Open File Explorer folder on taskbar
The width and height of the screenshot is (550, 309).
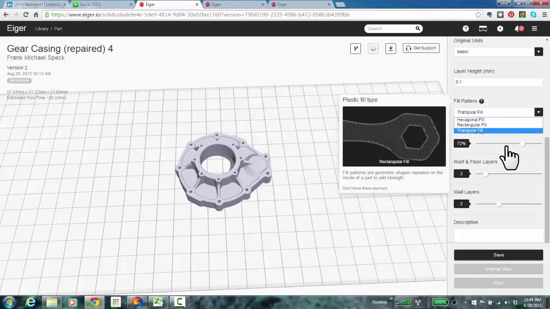[x=52, y=302]
